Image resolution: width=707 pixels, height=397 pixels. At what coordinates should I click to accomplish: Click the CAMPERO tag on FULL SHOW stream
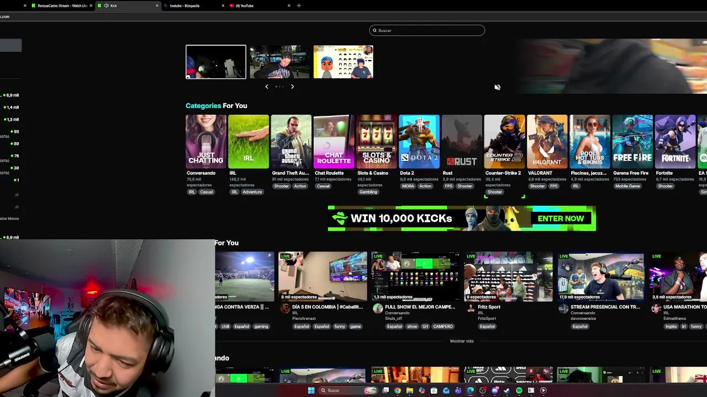click(443, 326)
